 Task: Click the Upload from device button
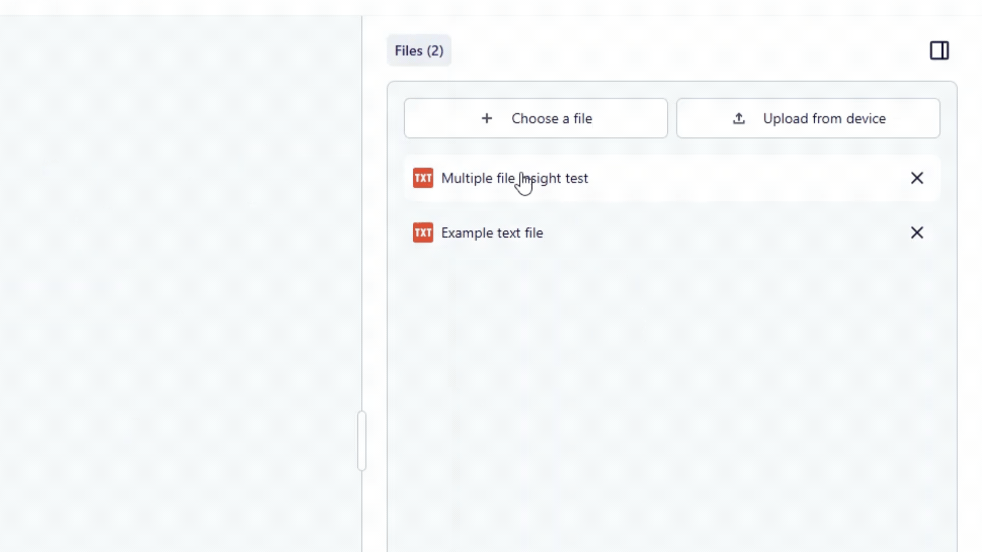[808, 119]
